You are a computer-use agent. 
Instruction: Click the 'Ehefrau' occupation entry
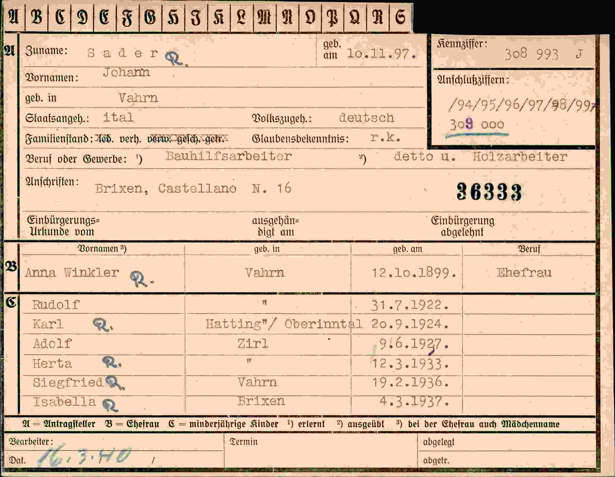pos(524,273)
